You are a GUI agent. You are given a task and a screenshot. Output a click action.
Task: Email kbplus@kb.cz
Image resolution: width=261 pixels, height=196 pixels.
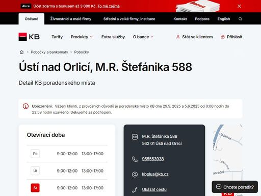(155, 174)
